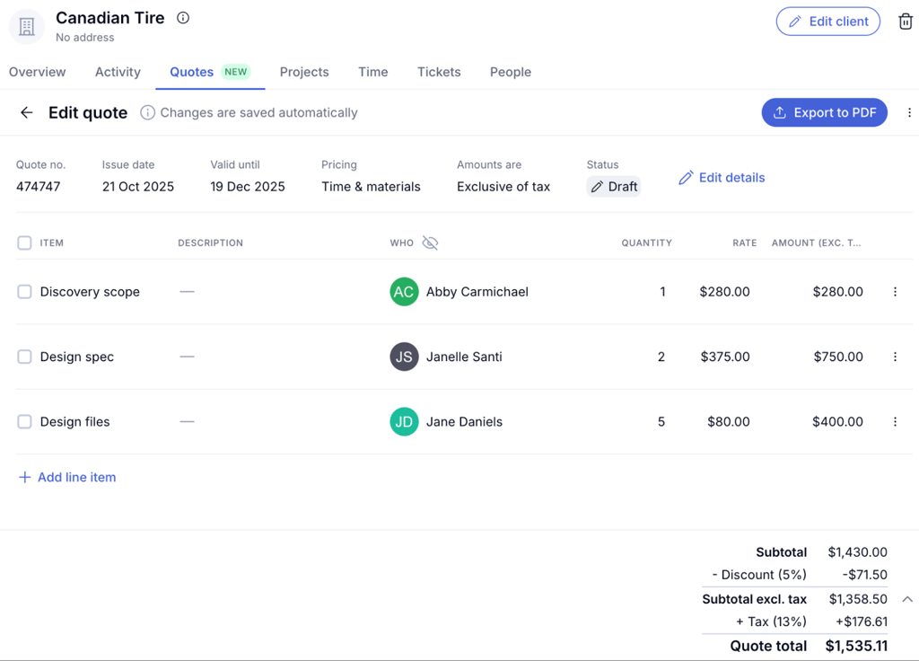Open the Tickets tab

[x=439, y=72]
